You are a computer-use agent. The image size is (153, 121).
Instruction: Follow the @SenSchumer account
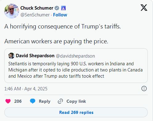pyautogui.click(x=60, y=15)
